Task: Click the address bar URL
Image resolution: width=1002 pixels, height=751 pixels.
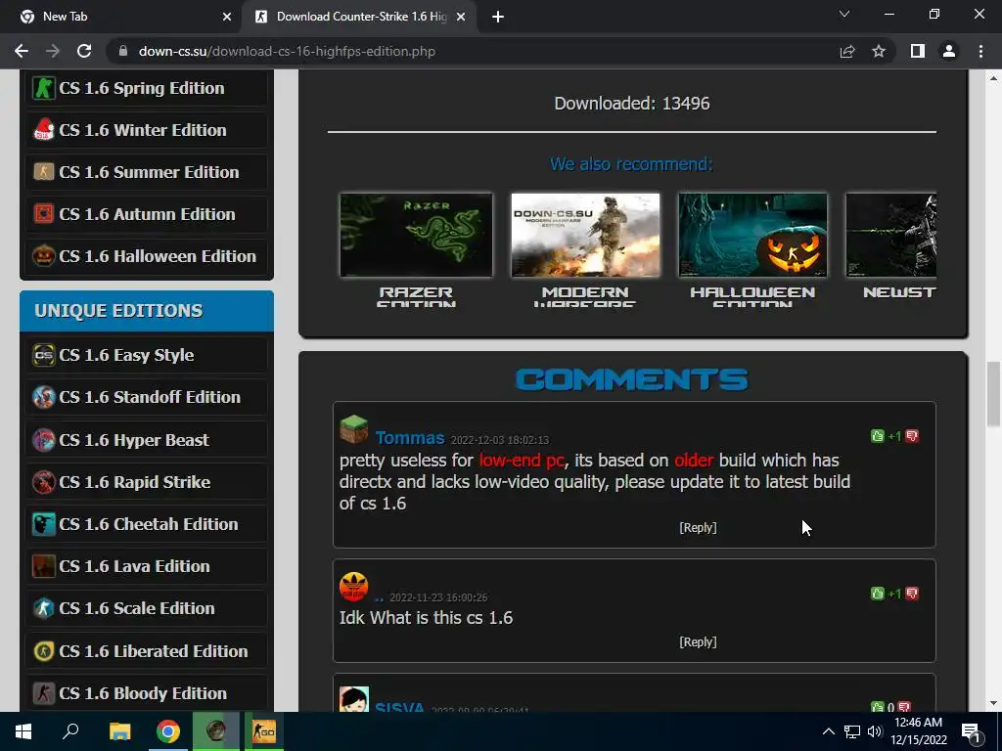Action: pos(287,51)
